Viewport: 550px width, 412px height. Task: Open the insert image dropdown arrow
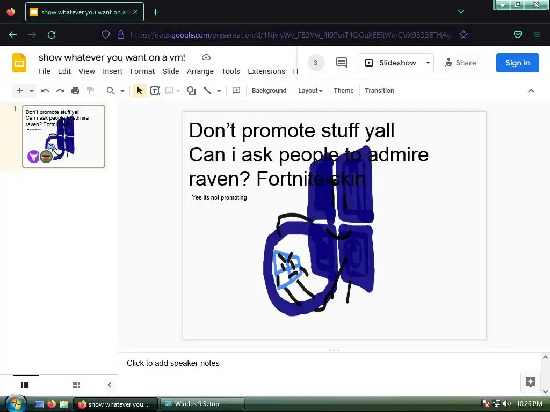178,91
